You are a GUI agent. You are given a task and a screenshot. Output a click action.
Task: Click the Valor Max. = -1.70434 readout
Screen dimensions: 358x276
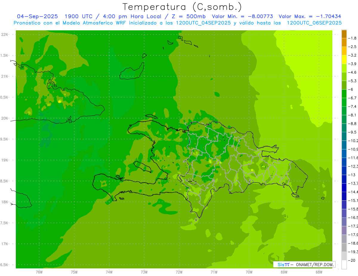[310, 16]
